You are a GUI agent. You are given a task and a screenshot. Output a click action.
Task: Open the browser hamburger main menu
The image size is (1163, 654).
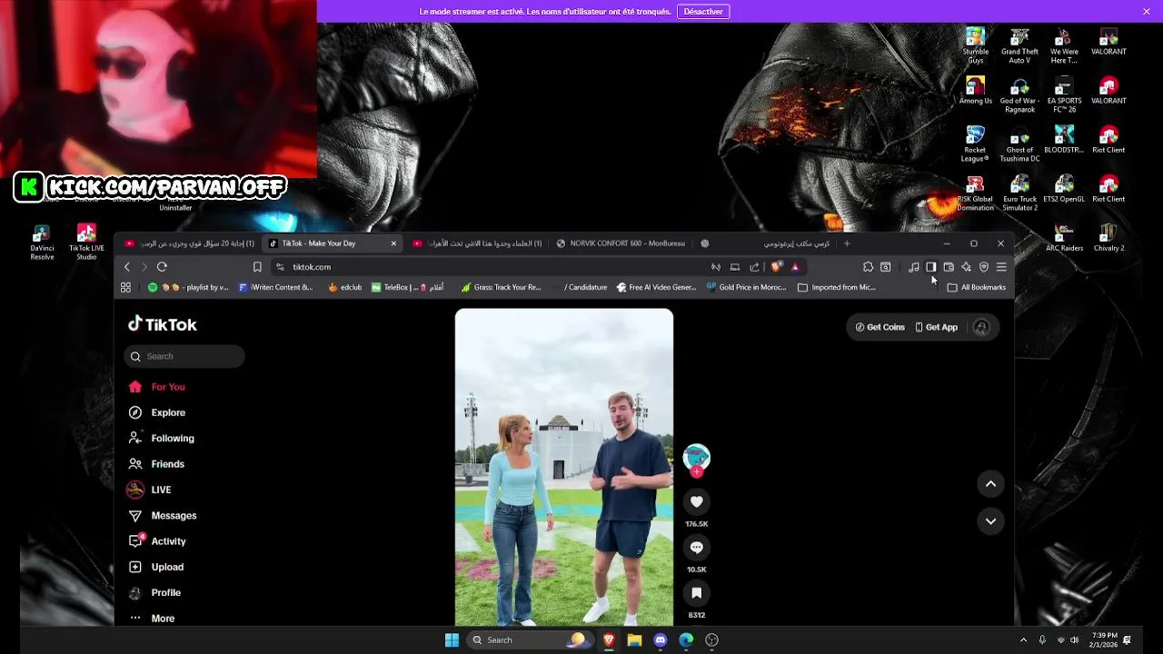point(1001,267)
